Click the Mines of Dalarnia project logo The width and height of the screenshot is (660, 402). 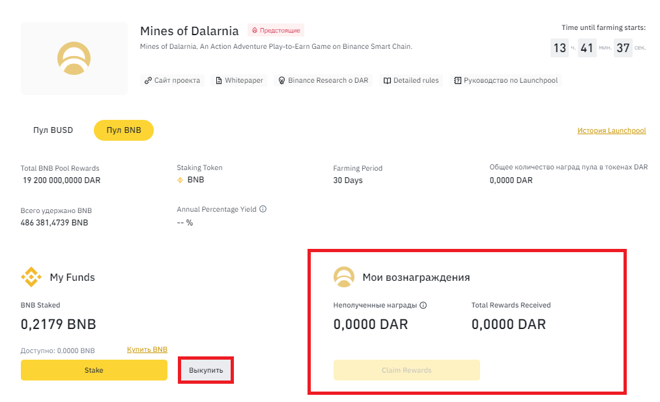click(x=74, y=59)
